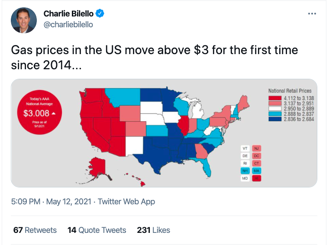329x245 pixels.
Task: View the 67 Retweets list
Action: [x=35, y=230]
